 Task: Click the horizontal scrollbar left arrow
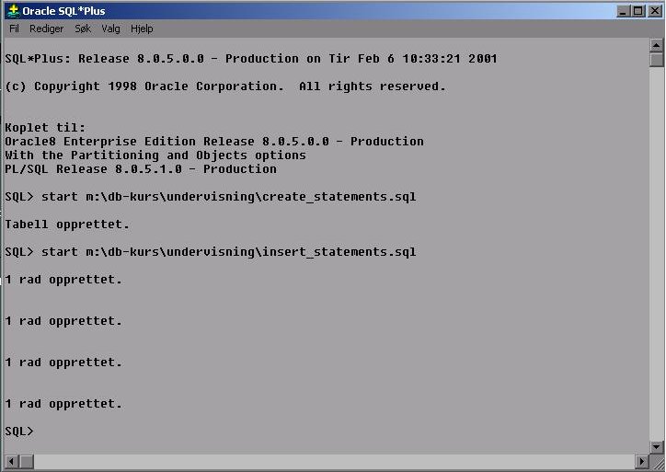pos(11,461)
